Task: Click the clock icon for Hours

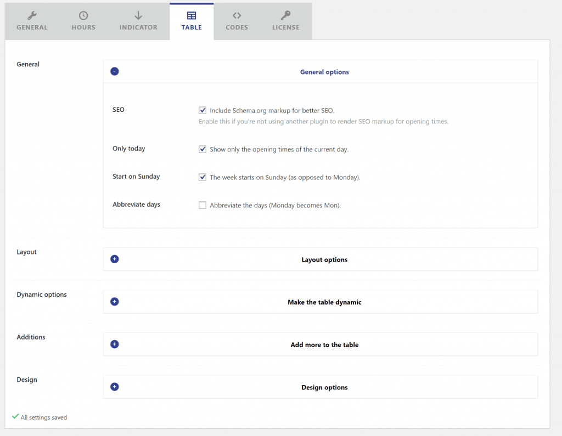Action: pos(83,15)
